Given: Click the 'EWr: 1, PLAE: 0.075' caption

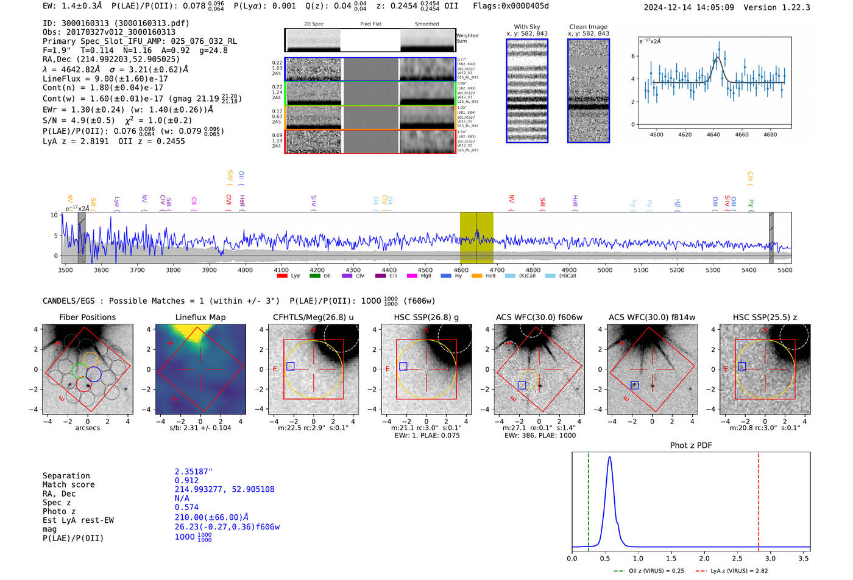Looking at the screenshot, I should [x=426, y=436].
